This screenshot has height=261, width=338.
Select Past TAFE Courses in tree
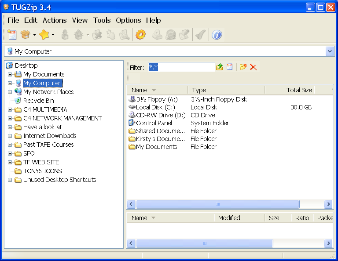tap(48, 145)
